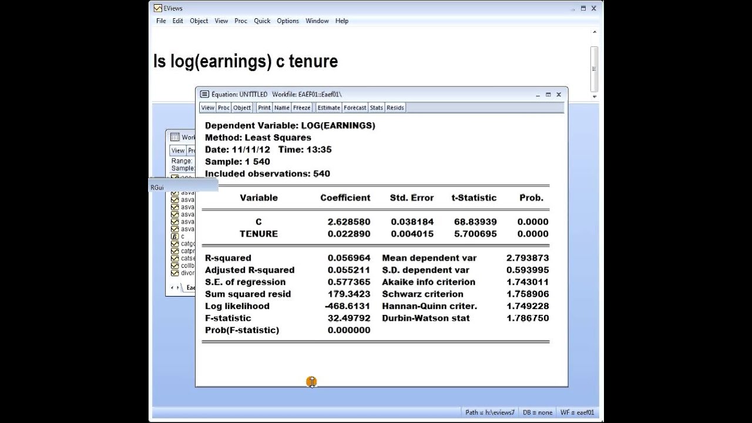The width and height of the screenshot is (752, 423).
Task: Select the collb series icon
Action: click(x=174, y=266)
